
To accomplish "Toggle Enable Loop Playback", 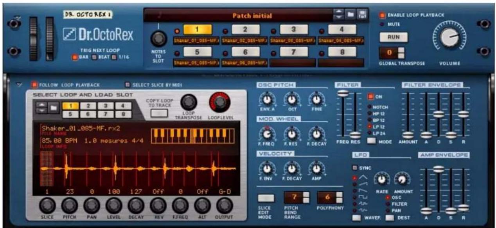I will pyautogui.click(x=382, y=16).
